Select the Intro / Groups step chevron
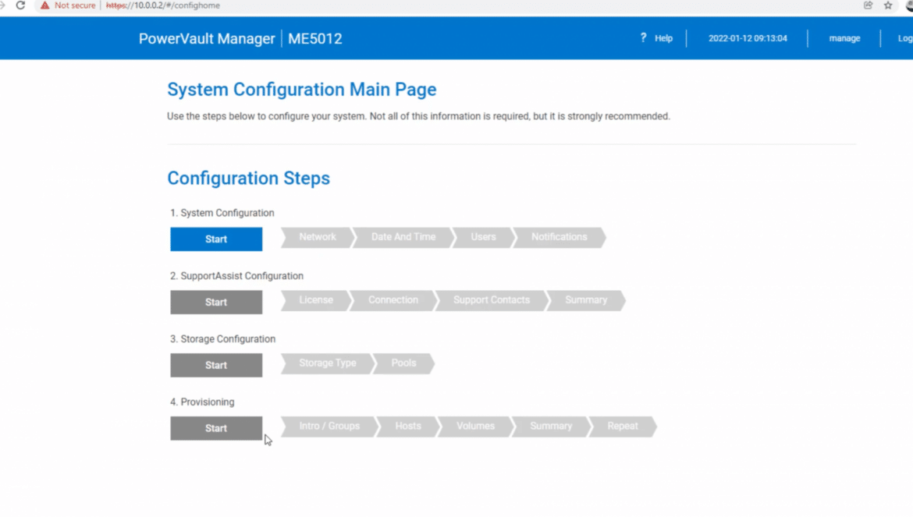This screenshot has width=913, height=517. point(329,427)
